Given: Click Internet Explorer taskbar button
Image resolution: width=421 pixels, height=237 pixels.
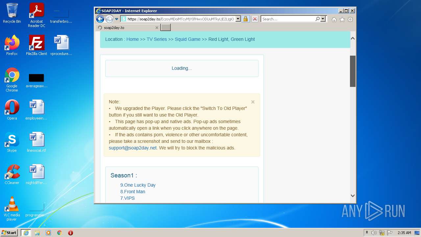Looking at the screenshot, I should (x=26, y=233).
